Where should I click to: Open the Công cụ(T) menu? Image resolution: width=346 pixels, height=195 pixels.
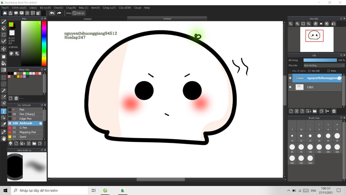[x=109, y=8]
